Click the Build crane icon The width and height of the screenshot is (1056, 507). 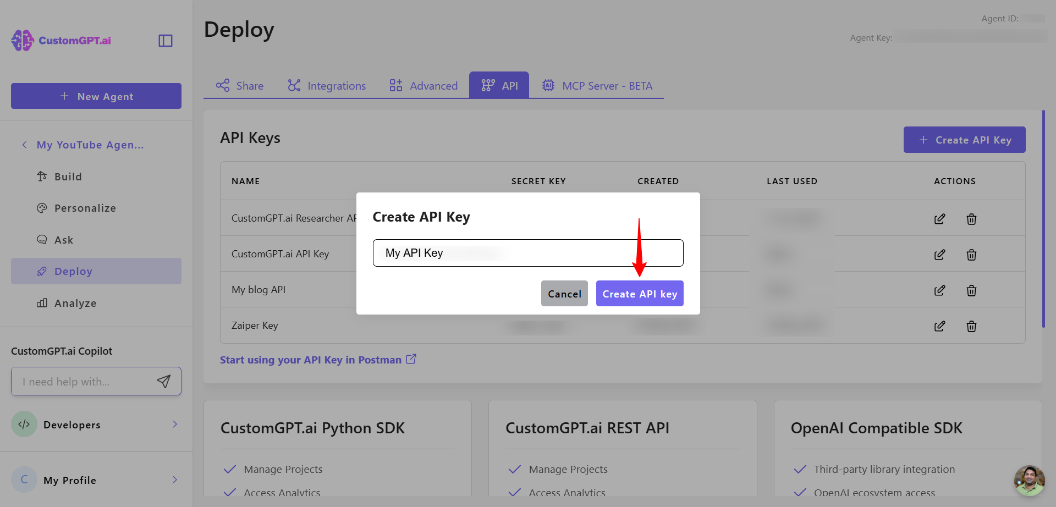tap(42, 177)
